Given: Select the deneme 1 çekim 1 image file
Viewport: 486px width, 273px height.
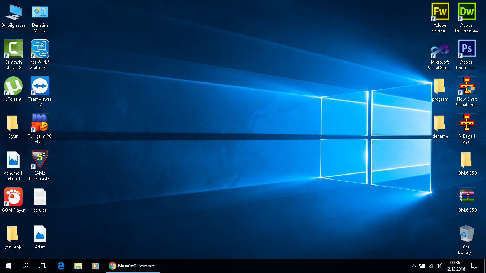Looking at the screenshot, I should (x=13, y=166).
